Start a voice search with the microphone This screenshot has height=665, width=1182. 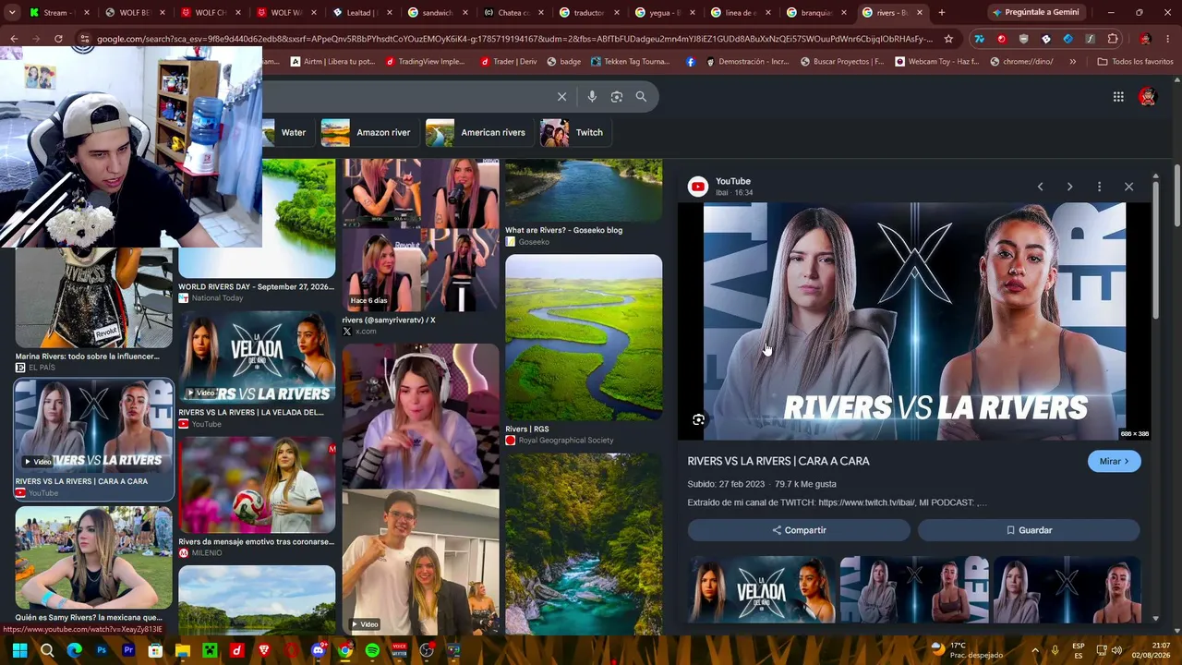point(592,96)
